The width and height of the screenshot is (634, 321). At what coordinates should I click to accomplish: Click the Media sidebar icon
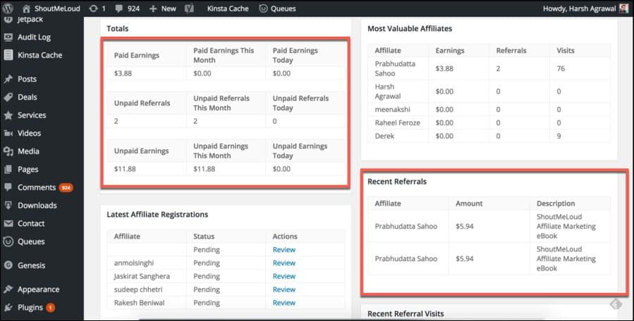pos(8,151)
